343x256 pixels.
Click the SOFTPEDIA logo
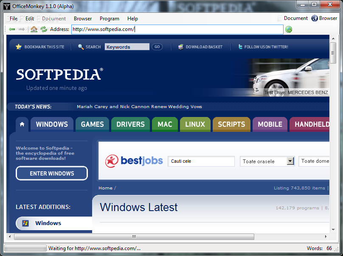59,74
